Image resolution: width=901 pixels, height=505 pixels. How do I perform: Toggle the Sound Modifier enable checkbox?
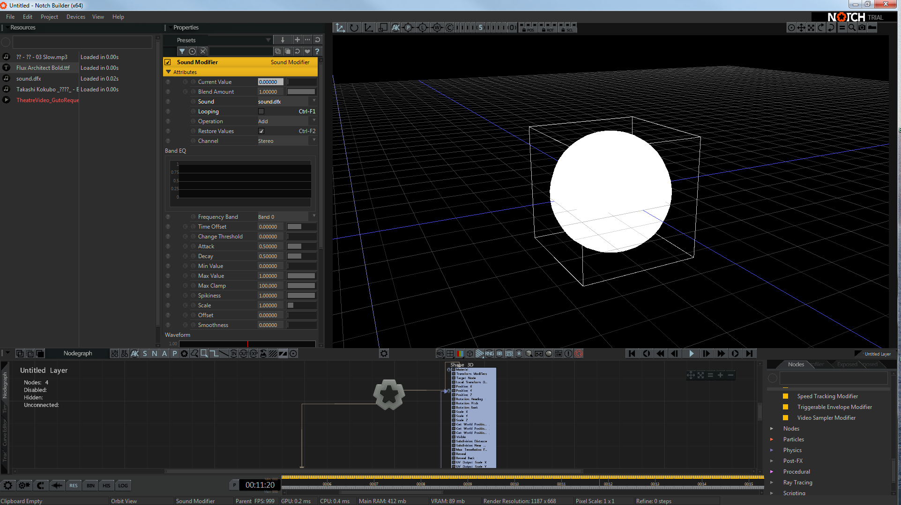[168, 62]
